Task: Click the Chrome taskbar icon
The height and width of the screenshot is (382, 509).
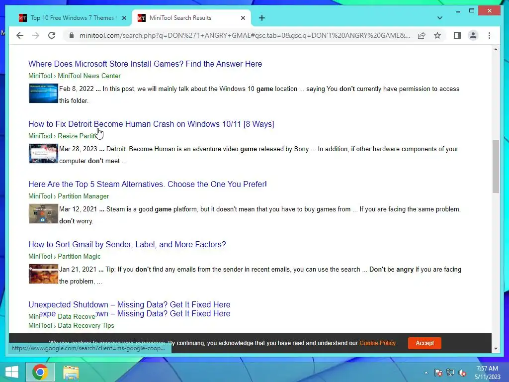Action: coord(40,372)
